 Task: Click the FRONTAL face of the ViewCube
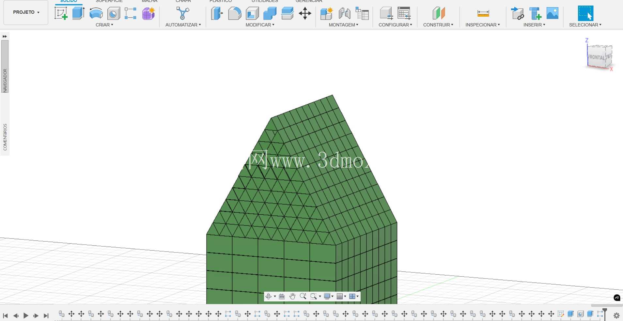tap(597, 57)
